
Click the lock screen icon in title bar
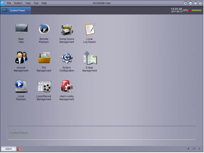point(186,3)
